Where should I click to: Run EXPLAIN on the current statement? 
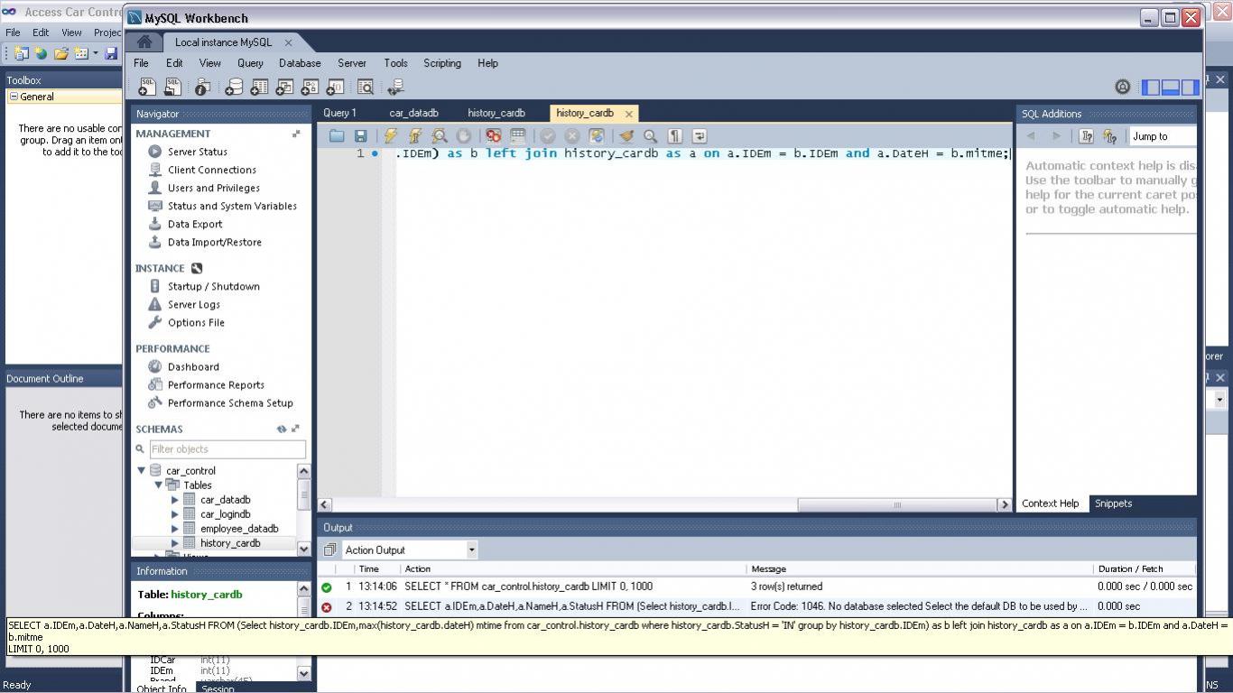(440, 136)
